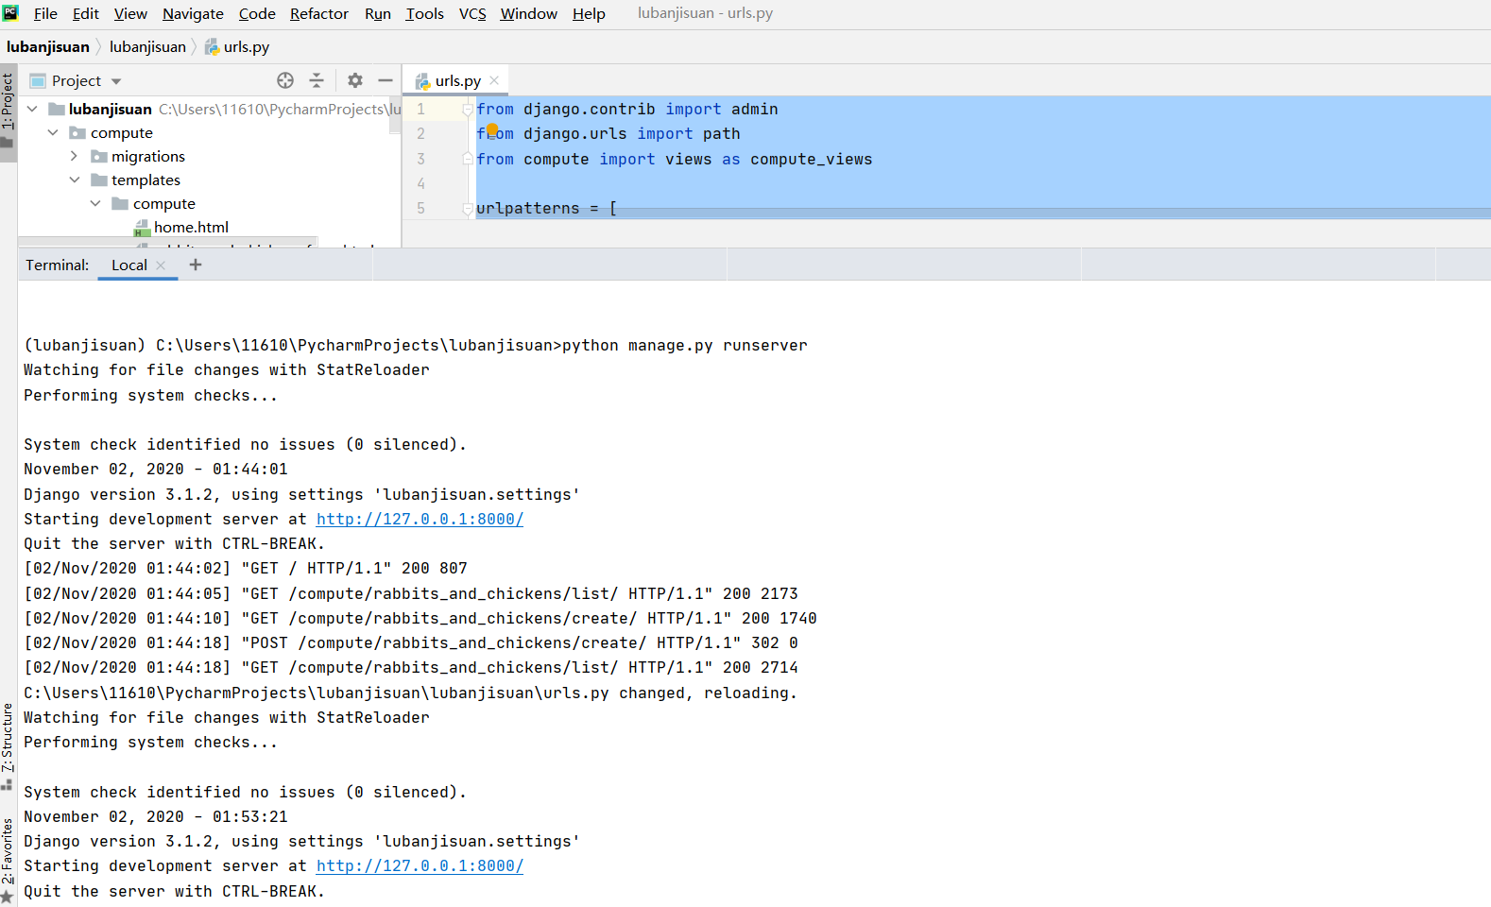Add a new terminal session with plus
Image resolution: width=1491 pixels, height=907 pixels.
pyautogui.click(x=196, y=265)
